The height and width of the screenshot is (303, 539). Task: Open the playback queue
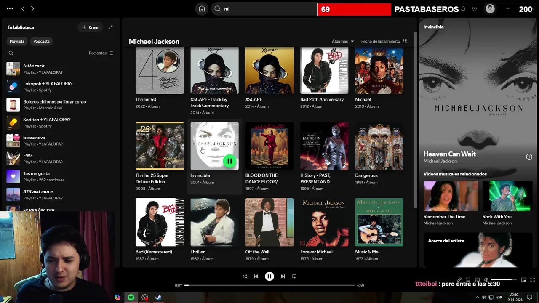[468, 280]
